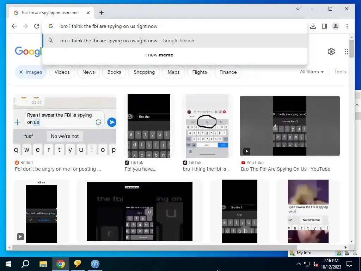This screenshot has width=361, height=271.
Task: Open the taskbar clock showing 2:16 PM
Action: pyautogui.click(x=331, y=264)
